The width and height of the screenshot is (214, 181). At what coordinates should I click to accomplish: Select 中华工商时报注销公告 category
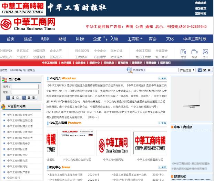(x=20, y=121)
